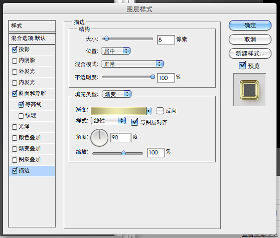
Task: Open the 斜面和浮雕 settings label
Action: [33, 93]
